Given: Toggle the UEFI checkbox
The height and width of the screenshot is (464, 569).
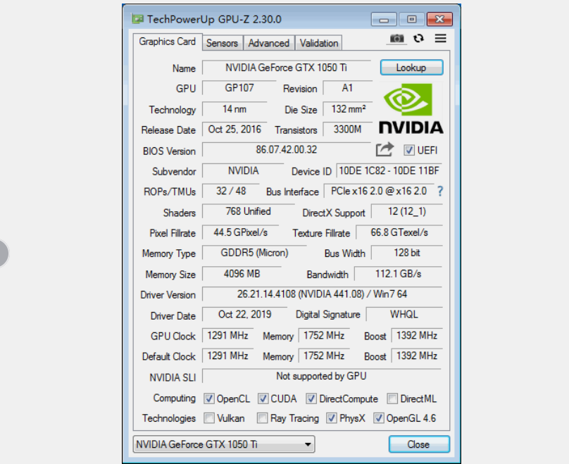Looking at the screenshot, I should pos(409,150).
